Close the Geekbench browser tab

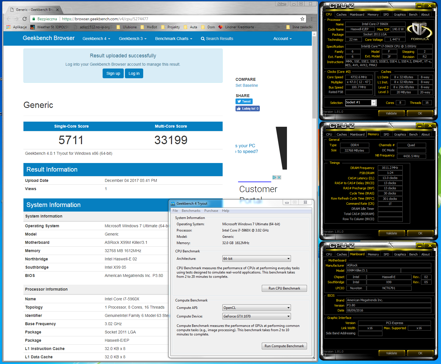point(57,10)
